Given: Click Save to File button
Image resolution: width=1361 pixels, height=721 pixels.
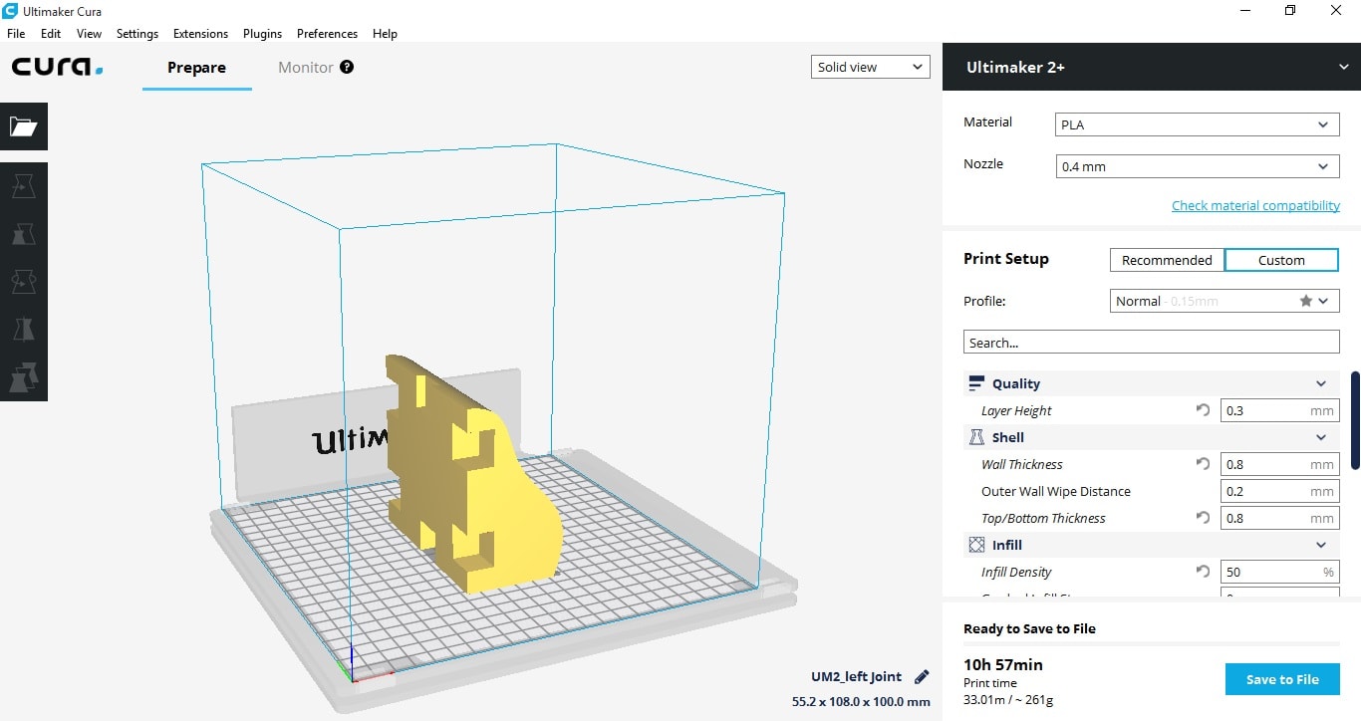Looking at the screenshot, I should tap(1282, 679).
